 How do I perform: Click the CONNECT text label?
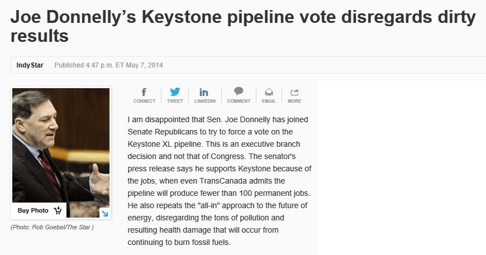point(144,101)
